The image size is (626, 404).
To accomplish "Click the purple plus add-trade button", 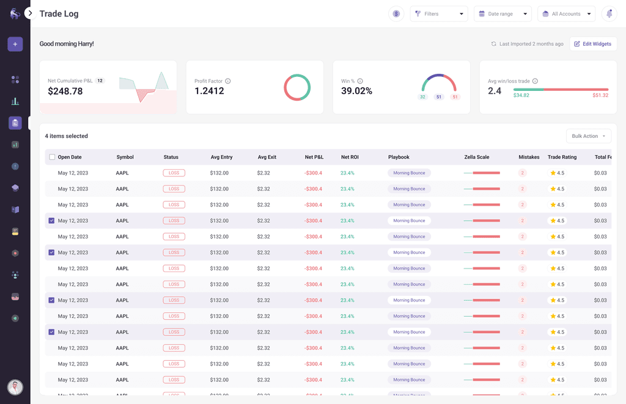I will pos(15,44).
